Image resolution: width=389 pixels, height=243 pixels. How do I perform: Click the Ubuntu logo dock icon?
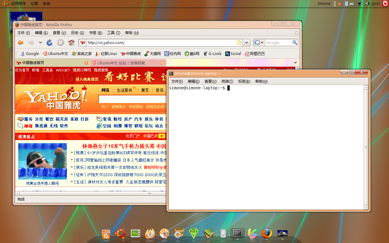[120, 234]
